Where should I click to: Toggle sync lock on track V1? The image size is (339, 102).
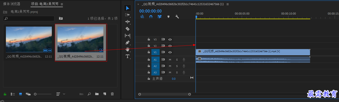pos(163,52)
